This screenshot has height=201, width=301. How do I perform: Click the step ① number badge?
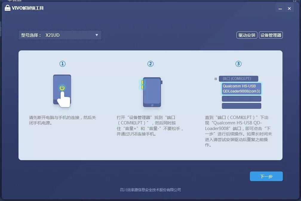click(x=62, y=64)
